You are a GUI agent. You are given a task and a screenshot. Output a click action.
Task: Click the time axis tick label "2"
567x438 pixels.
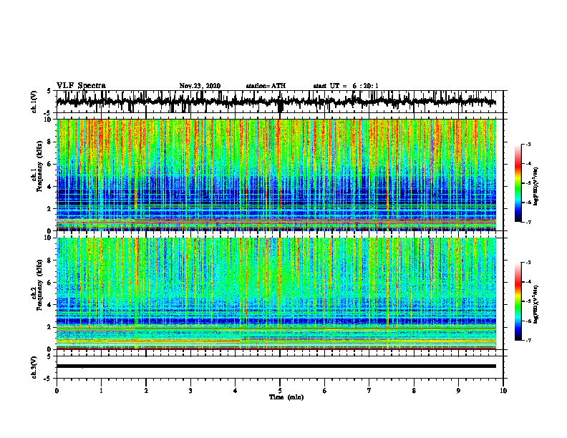click(x=146, y=391)
